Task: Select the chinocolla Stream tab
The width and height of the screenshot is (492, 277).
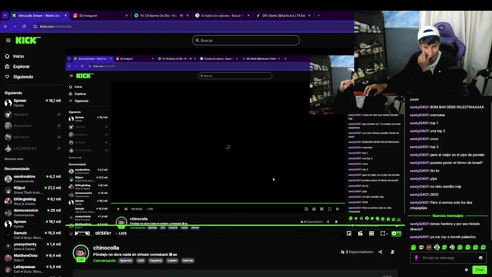Action: pos(40,15)
